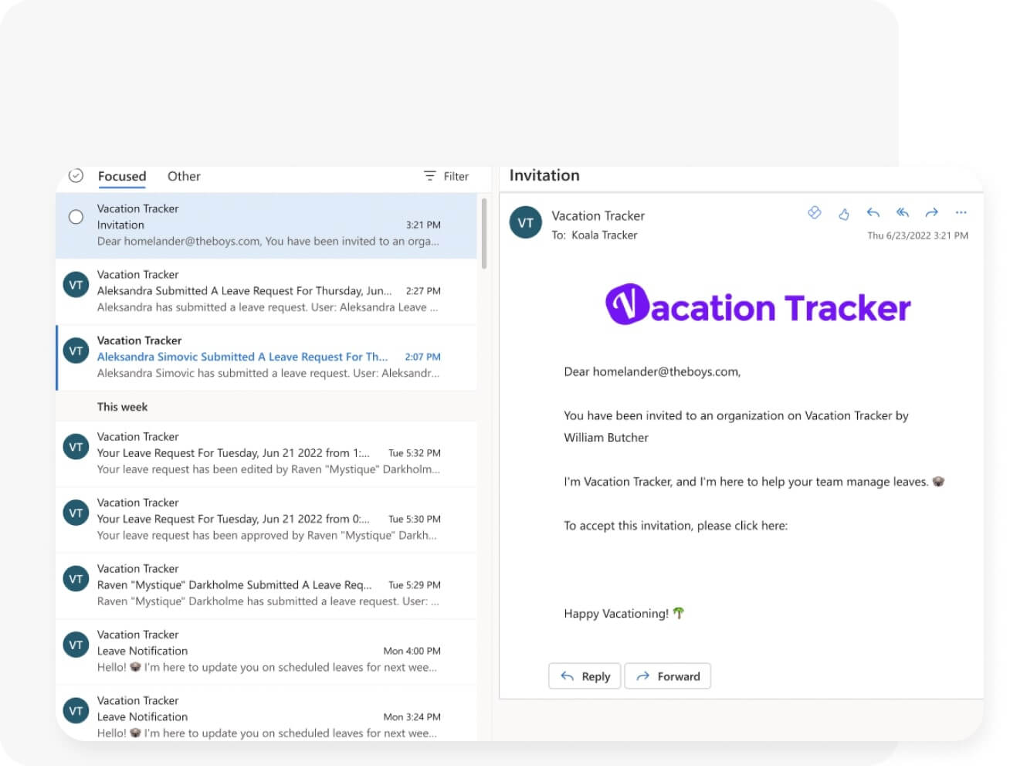
Task: Click the William Butcher name in email body
Action: tap(606, 438)
